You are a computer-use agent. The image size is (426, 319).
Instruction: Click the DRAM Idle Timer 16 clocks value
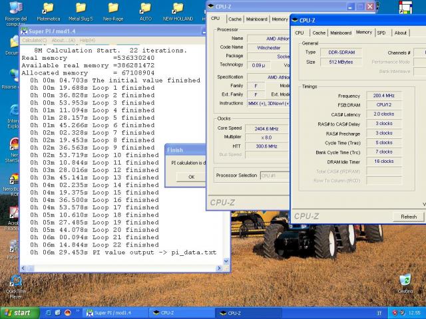(x=383, y=161)
